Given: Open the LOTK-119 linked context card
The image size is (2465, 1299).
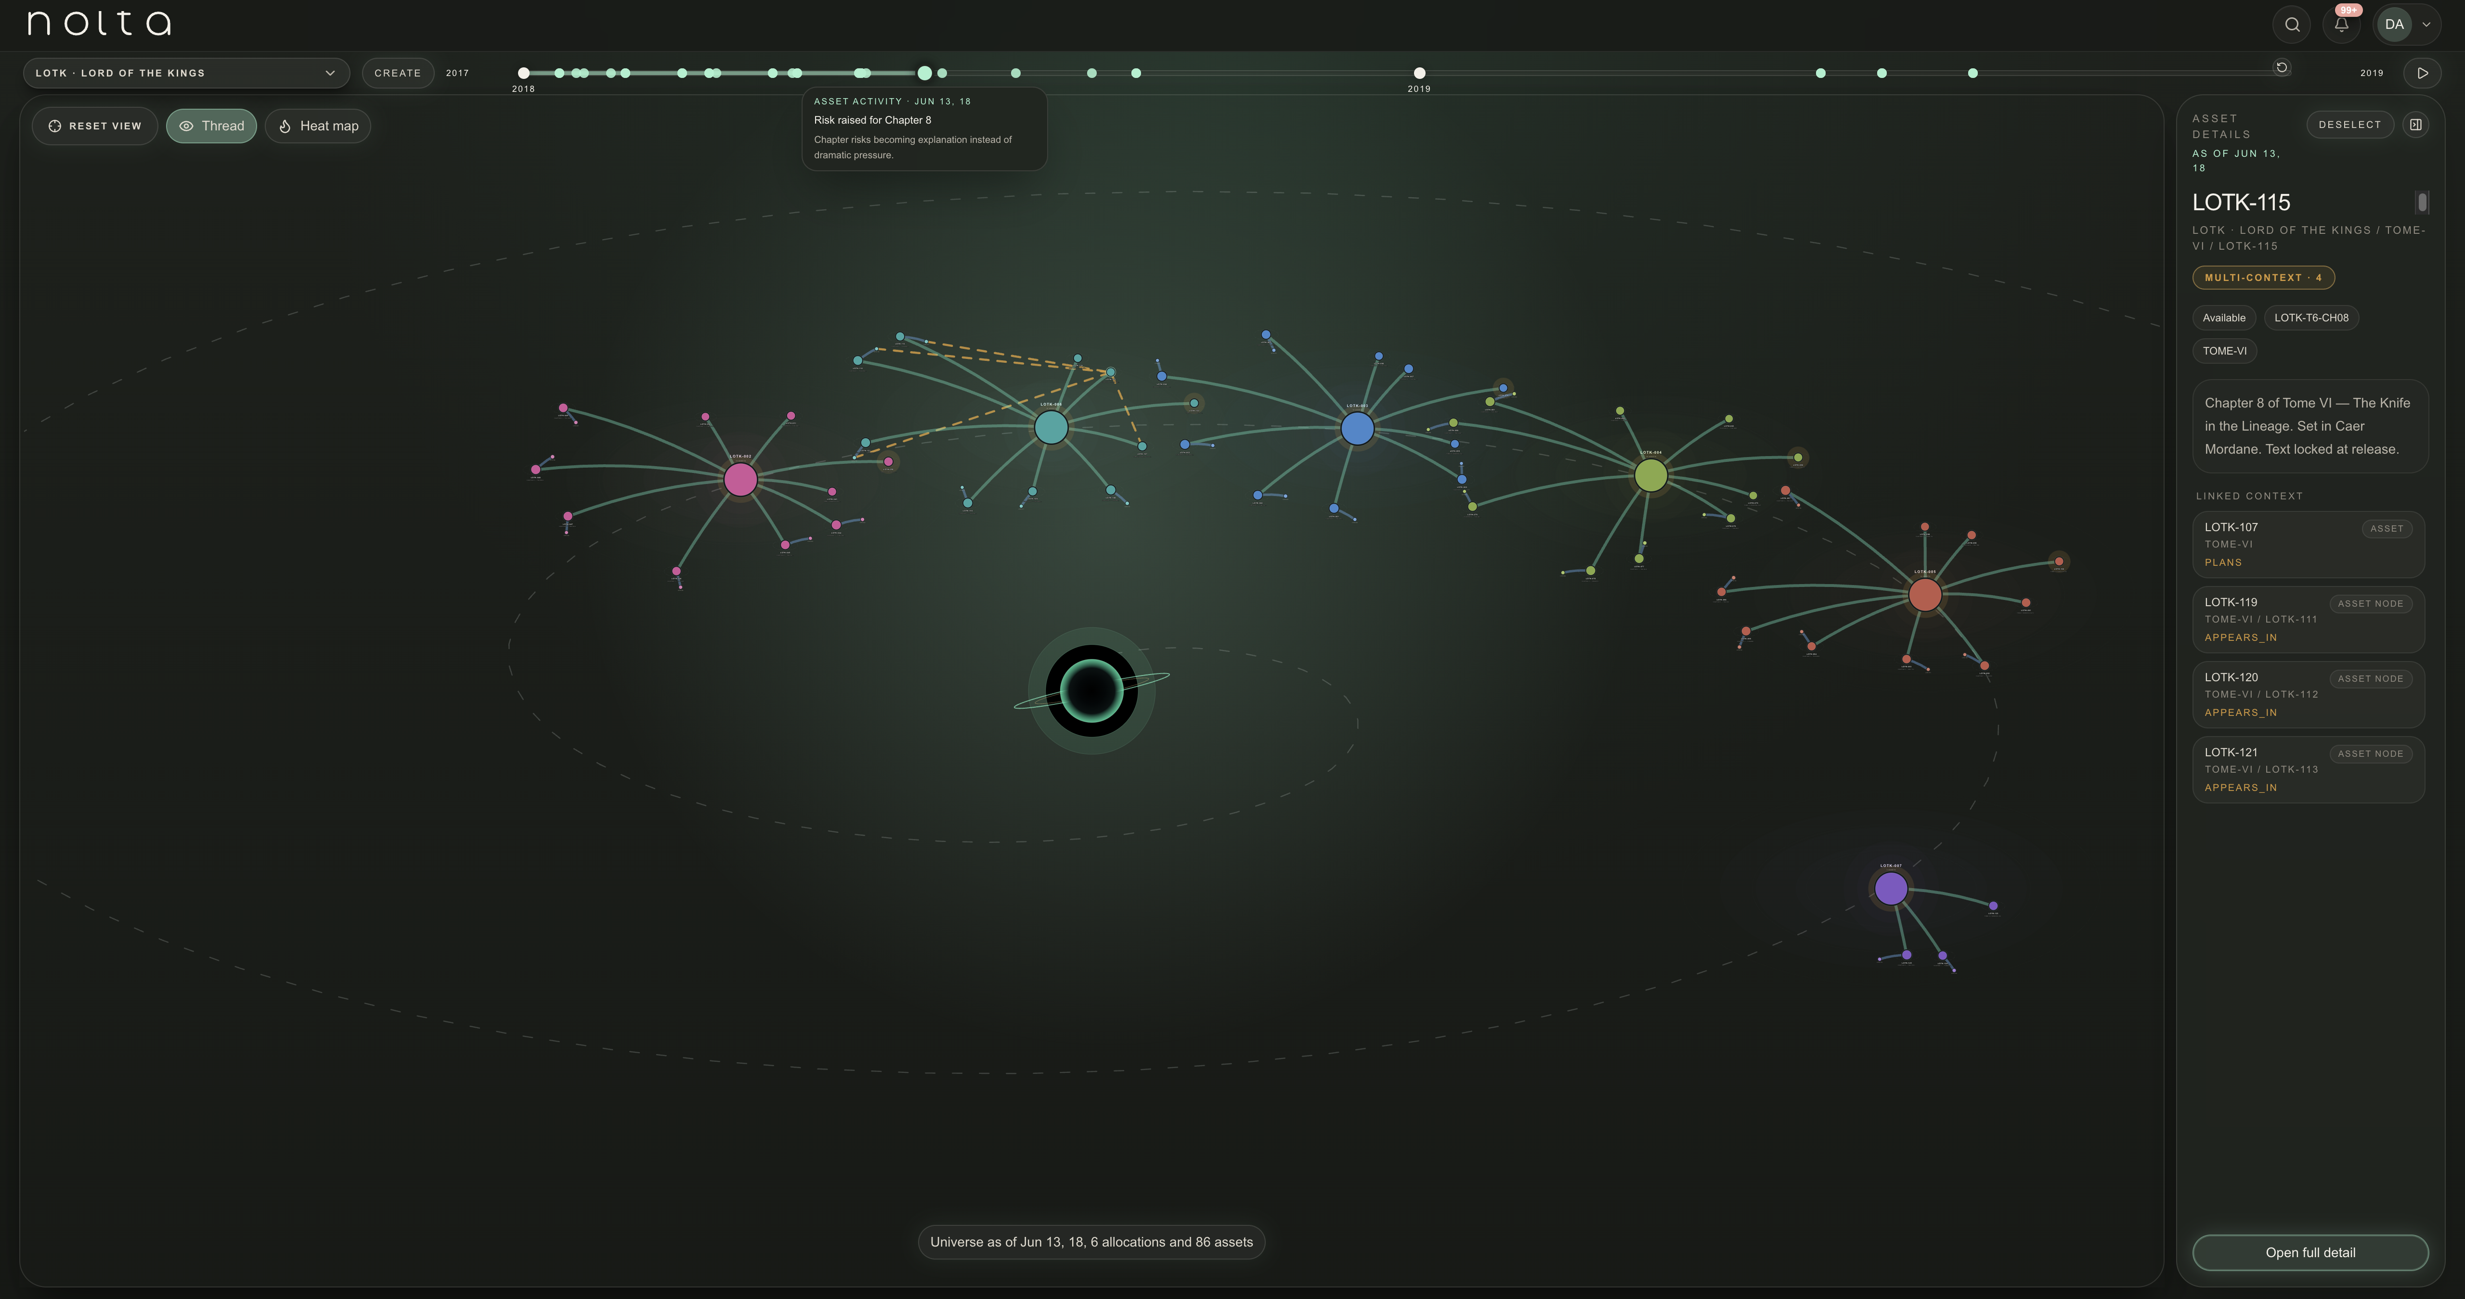Looking at the screenshot, I should [x=2308, y=619].
